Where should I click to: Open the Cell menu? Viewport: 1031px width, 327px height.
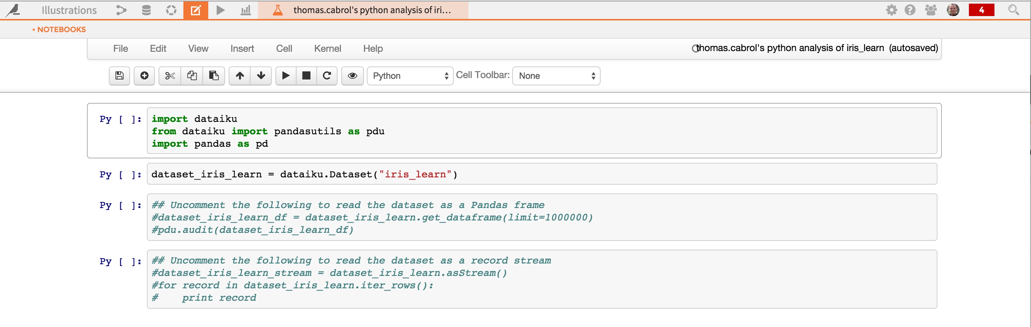click(284, 49)
